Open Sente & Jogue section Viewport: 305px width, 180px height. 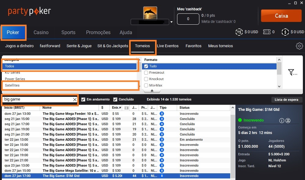pyautogui.click(x=79, y=46)
